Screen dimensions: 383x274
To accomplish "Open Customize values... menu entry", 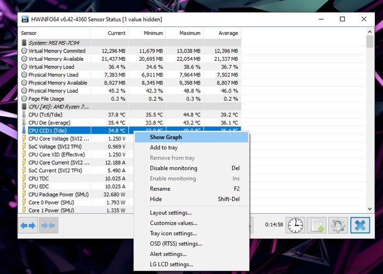I will click(x=191, y=223).
